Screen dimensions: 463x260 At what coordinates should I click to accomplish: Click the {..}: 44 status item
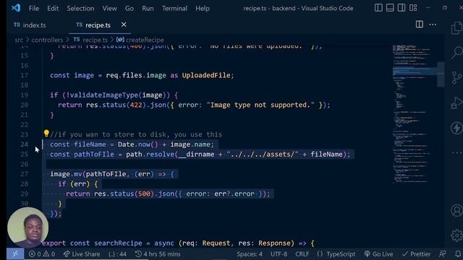point(117,253)
